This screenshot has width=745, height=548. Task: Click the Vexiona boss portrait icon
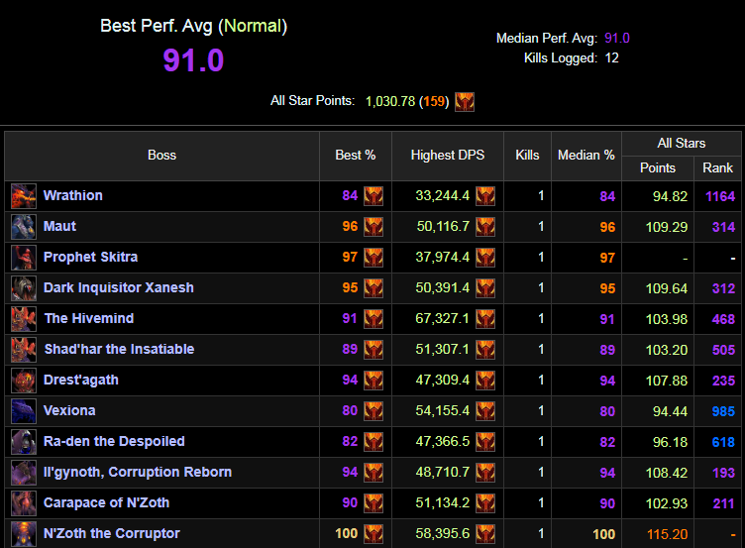pyautogui.click(x=24, y=411)
